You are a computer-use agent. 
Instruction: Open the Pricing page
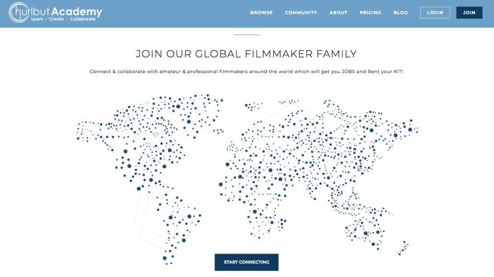point(370,12)
